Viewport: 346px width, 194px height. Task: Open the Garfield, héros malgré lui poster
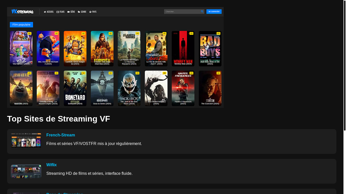[75, 49]
